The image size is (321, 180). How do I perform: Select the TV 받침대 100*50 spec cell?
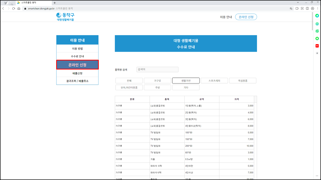click(x=202, y=133)
